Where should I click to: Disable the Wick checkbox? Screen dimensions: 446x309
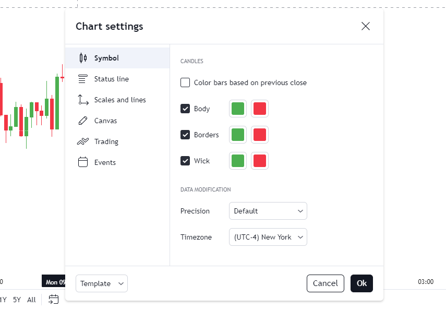coord(185,161)
